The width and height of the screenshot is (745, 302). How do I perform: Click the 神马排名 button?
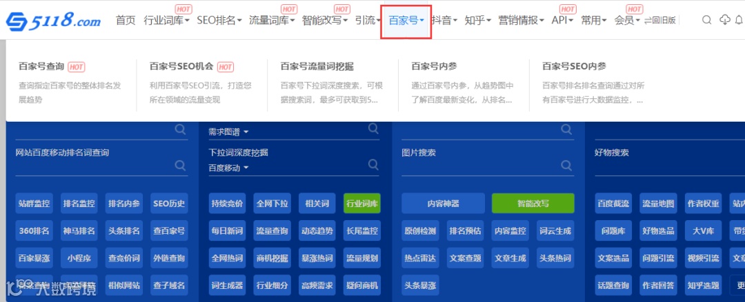point(79,231)
